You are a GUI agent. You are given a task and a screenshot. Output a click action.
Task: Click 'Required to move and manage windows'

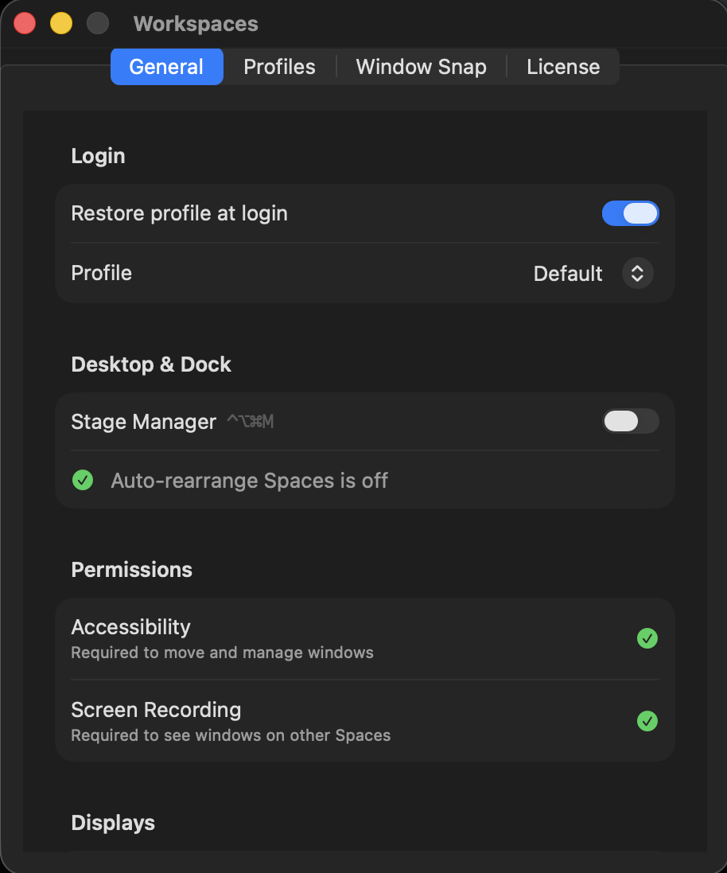[222, 653]
